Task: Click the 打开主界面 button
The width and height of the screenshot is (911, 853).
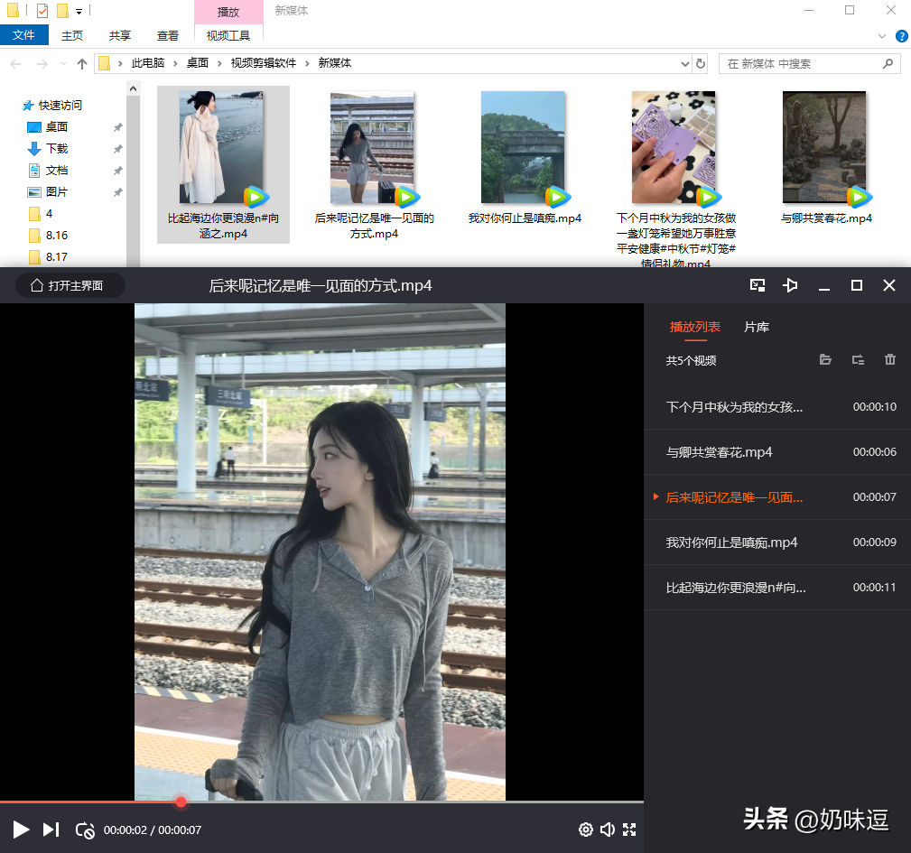Action: [70, 285]
